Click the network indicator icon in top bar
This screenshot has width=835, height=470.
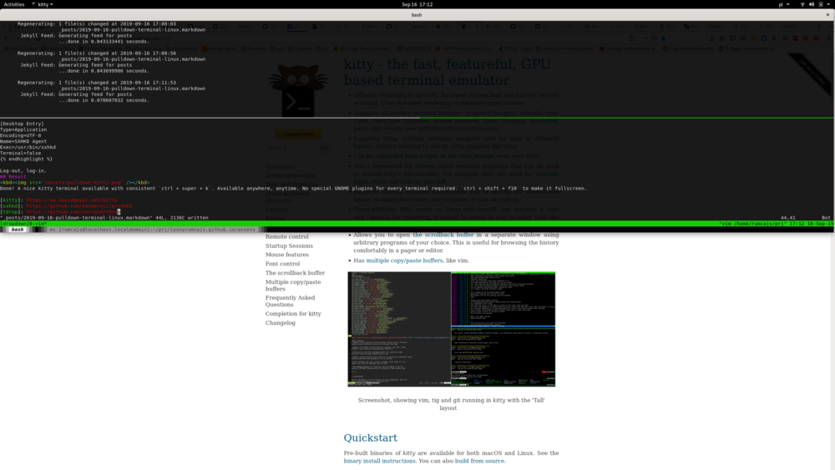pyautogui.click(x=802, y=4)
